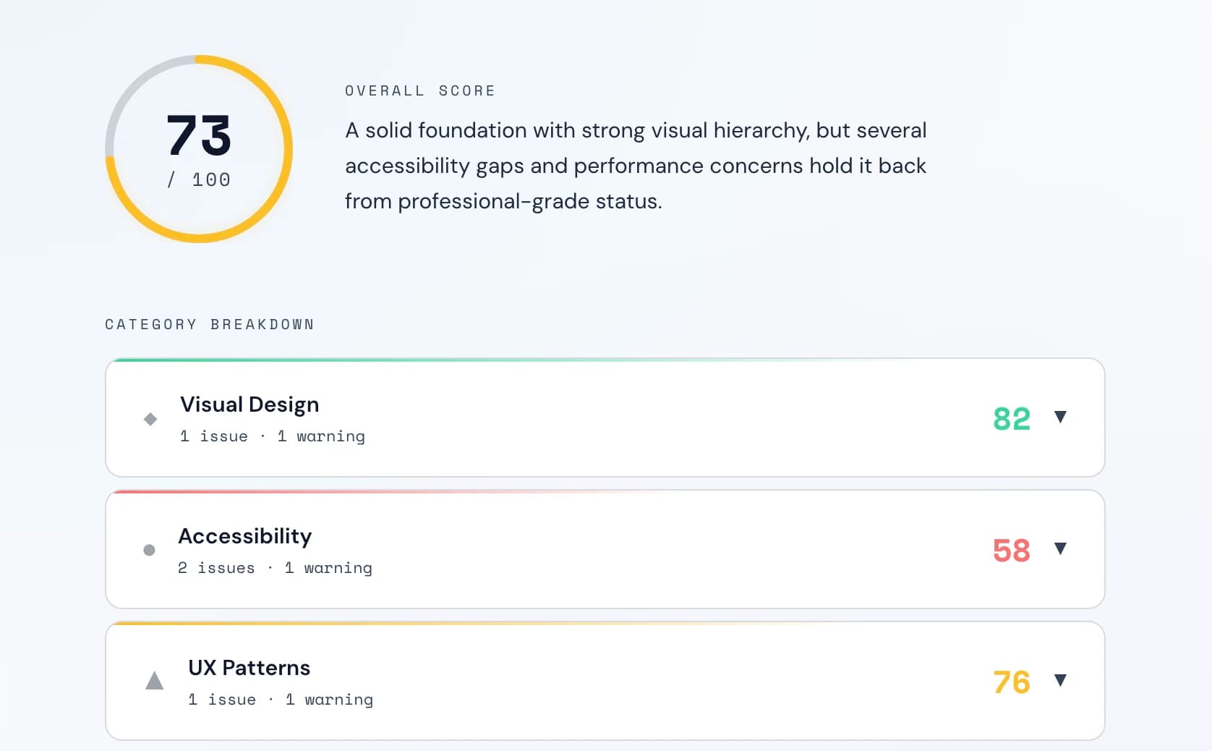Click the red score 58 for Accessibility

[1012, 551]
